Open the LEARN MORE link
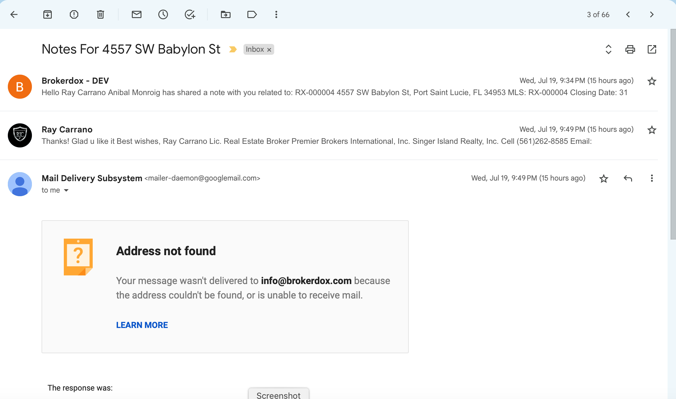This screenshot has height=399, width=676. click(142, 325)
